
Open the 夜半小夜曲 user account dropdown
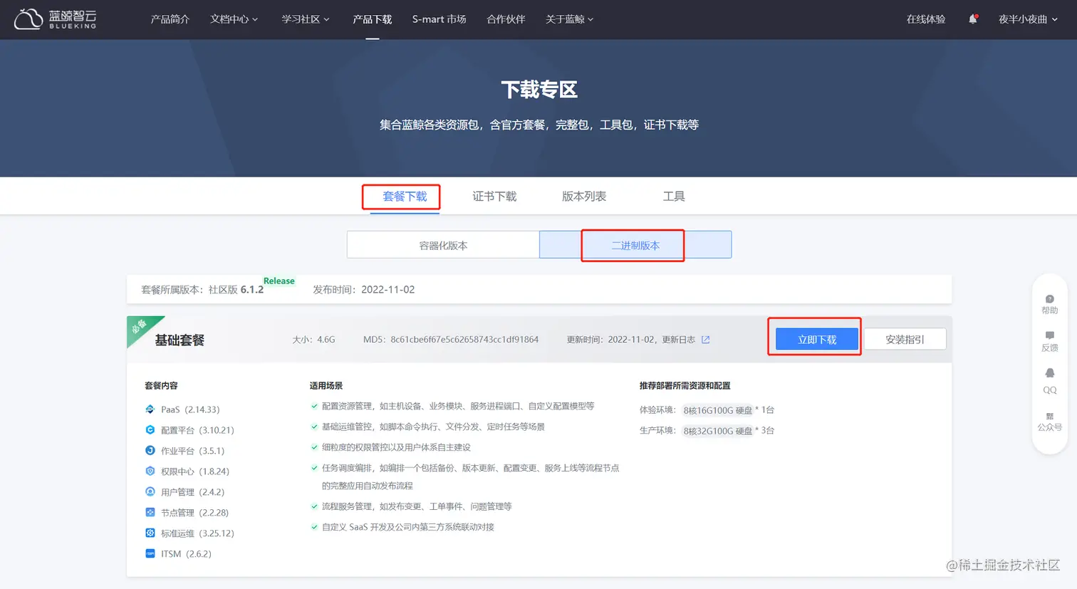pos(1028,19)
